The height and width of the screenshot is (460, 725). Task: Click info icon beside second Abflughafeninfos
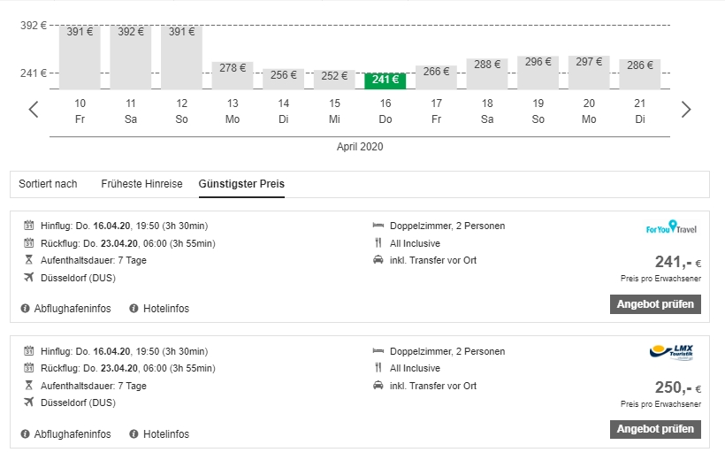[x=26, y=434]
